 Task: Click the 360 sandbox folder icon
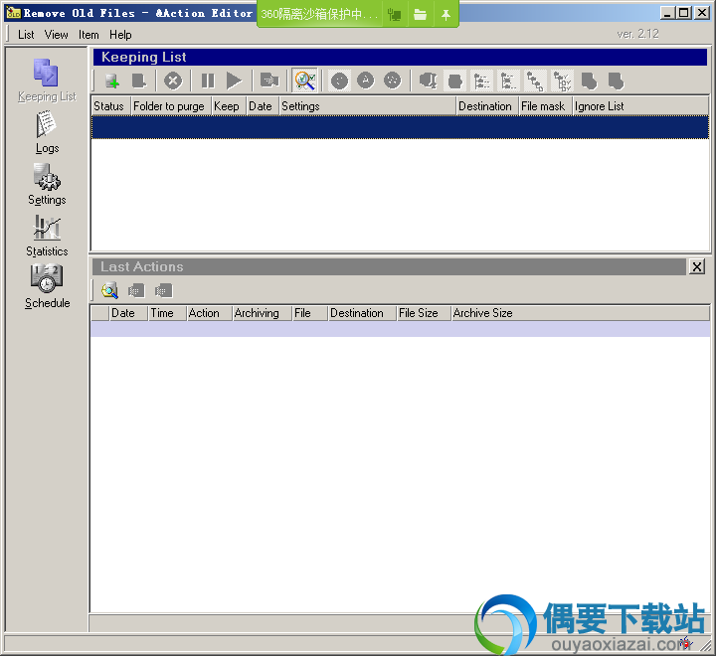tap(420, 14)
